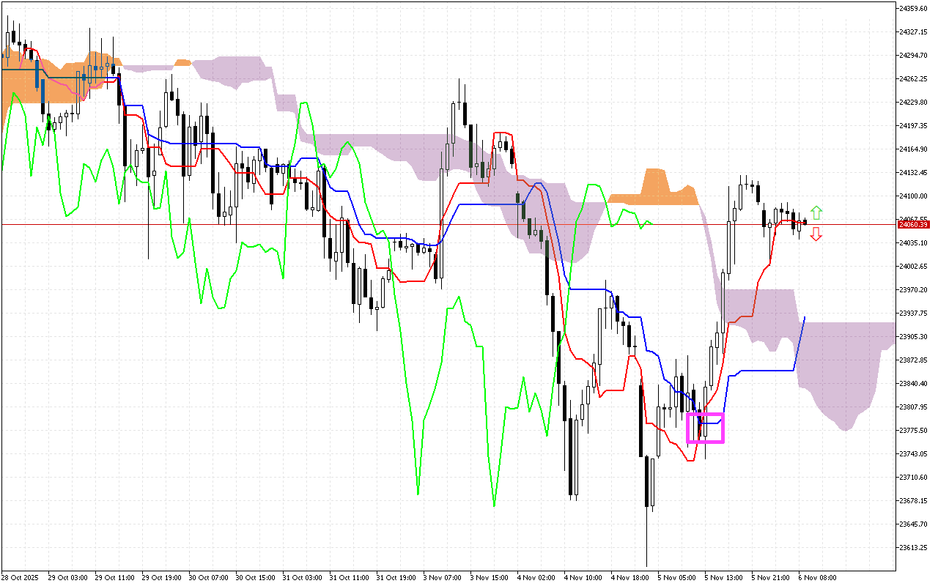Click the 31 Oct 03:00 time label
Screen dimensions: 938x586
(x=300, y=577)
